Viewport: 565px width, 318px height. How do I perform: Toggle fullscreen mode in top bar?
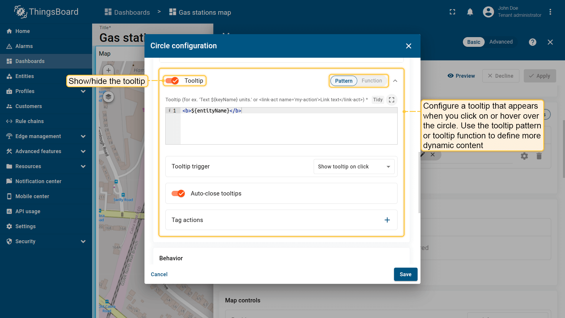452,12
